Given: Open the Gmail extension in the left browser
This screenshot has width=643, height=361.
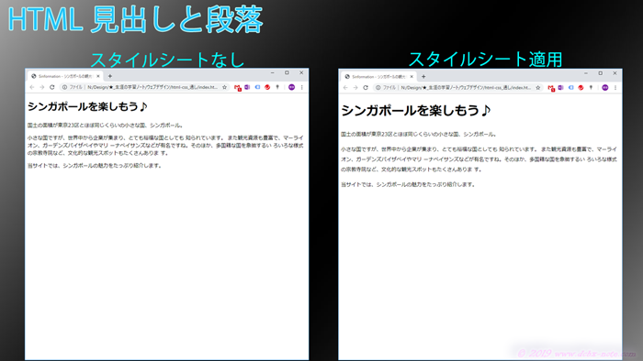Looking at the screenshot, I should [237, 87].
